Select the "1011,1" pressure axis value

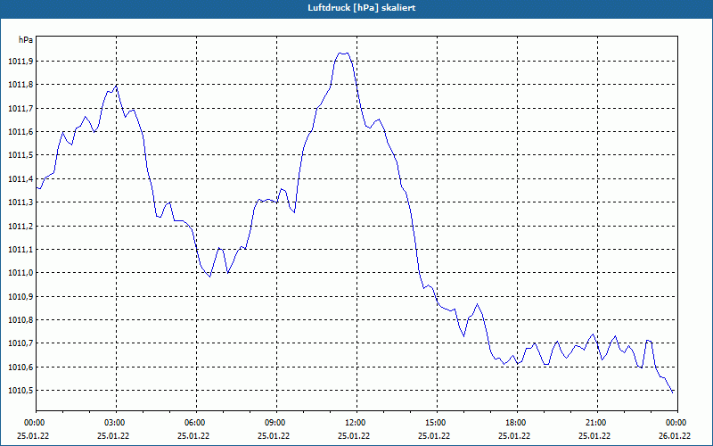pos(20,250)
